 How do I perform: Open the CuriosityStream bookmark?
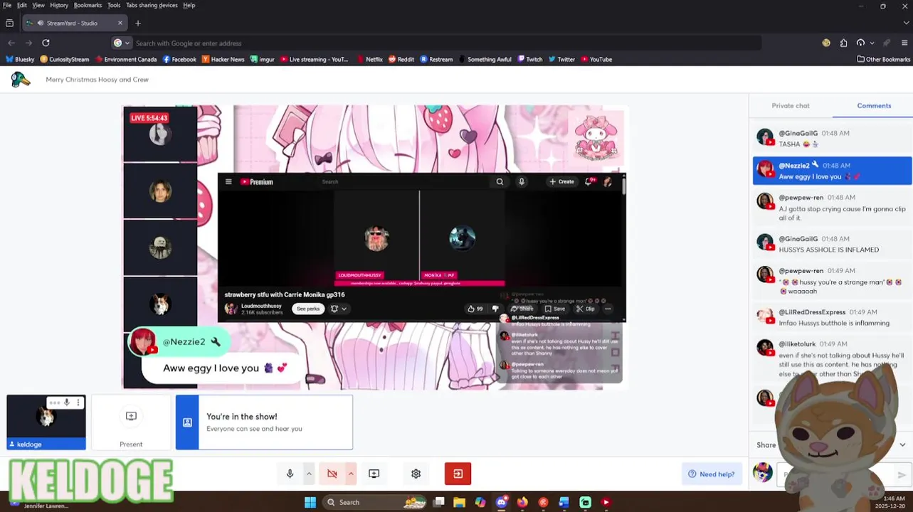pos(65,60)
